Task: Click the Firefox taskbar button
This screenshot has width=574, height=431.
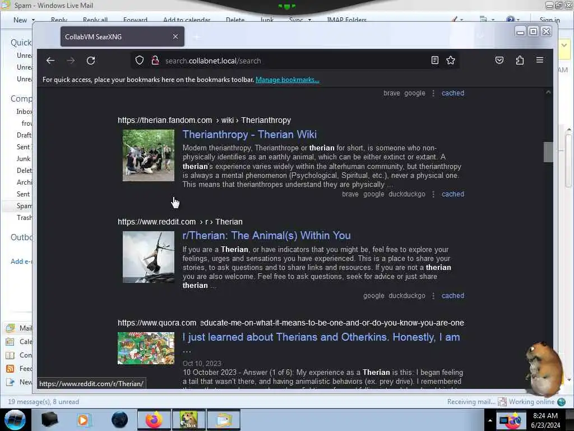Action: click(154, 420)
